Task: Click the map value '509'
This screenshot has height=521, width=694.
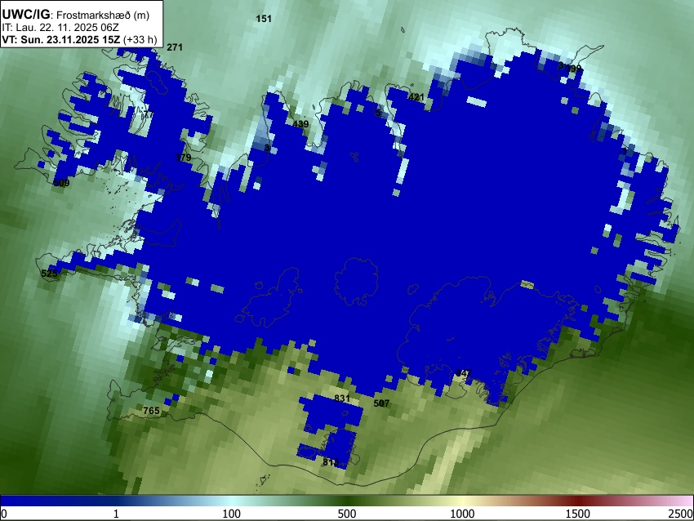Action: coord(61,183)
